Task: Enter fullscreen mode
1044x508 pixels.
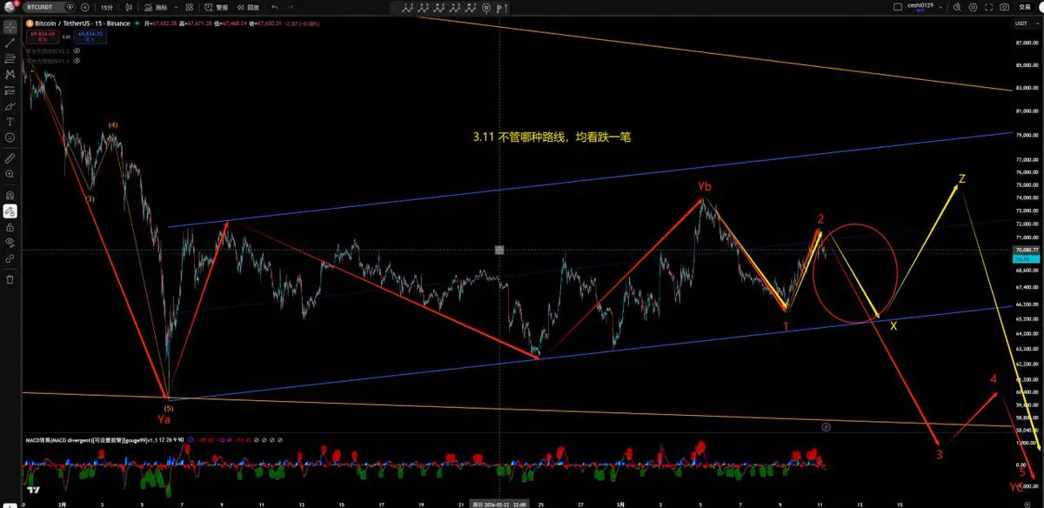Action: 989,7
